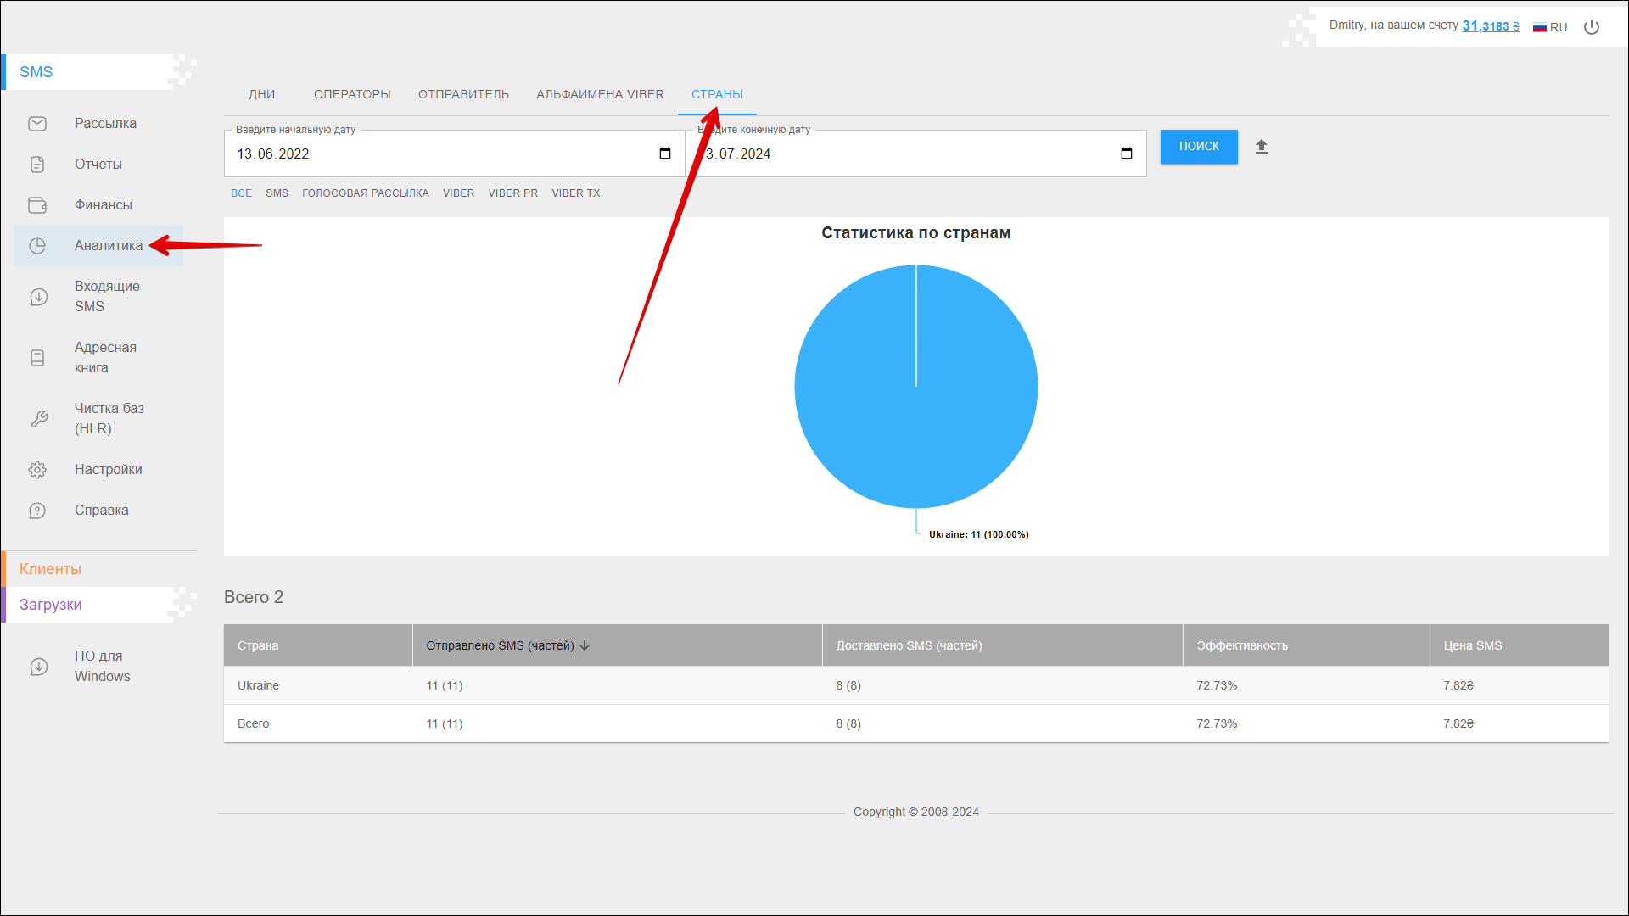Switch to the Альфаимена Viber tab

point(600,94)
